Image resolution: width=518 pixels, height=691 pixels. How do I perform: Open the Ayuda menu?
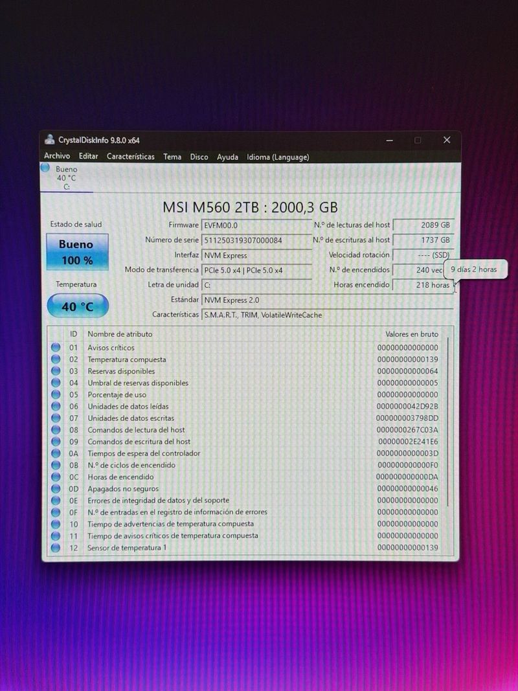(227, 157)
